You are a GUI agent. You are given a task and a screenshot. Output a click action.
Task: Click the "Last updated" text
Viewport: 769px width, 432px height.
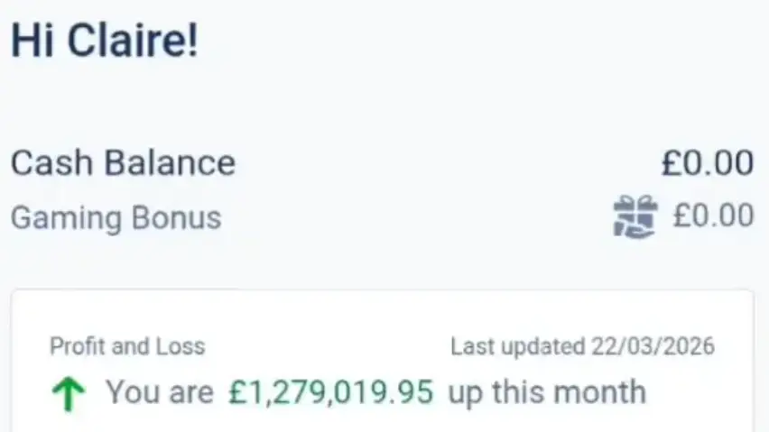[x=518, y=346]
